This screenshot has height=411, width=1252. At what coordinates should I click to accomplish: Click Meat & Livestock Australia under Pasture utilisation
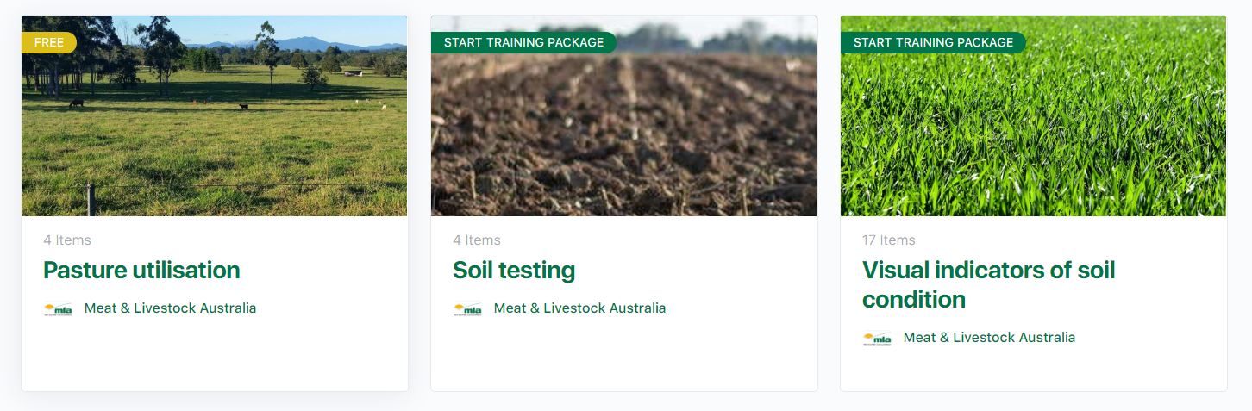click(x=170, y=308)
